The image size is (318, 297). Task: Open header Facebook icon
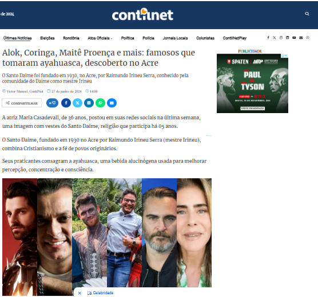(x=268, y=38)
